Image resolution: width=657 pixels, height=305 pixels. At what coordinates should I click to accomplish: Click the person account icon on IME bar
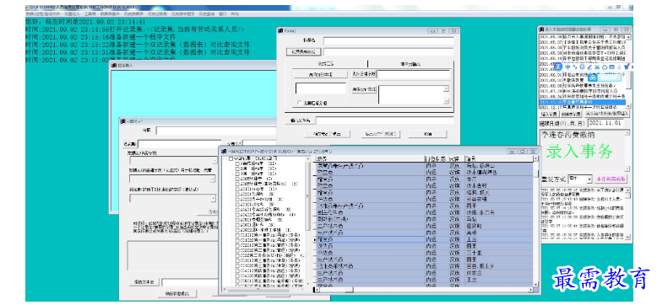click(619, 67)
